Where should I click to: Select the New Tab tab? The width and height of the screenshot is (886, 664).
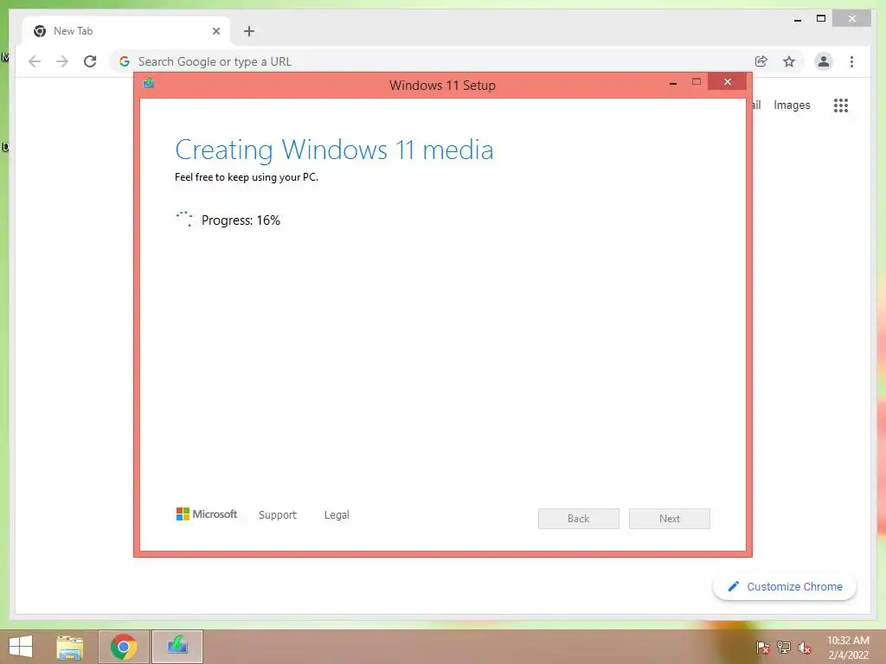(x=125, y=31)
